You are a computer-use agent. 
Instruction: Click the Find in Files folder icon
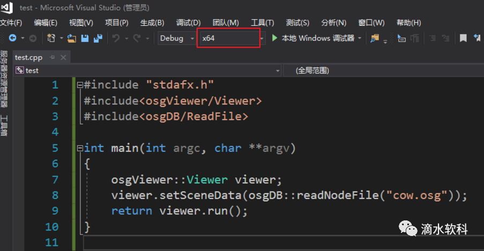point(375,38)
